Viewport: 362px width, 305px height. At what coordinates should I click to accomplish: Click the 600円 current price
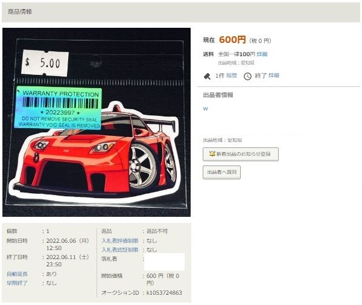(x=232, y=40)
